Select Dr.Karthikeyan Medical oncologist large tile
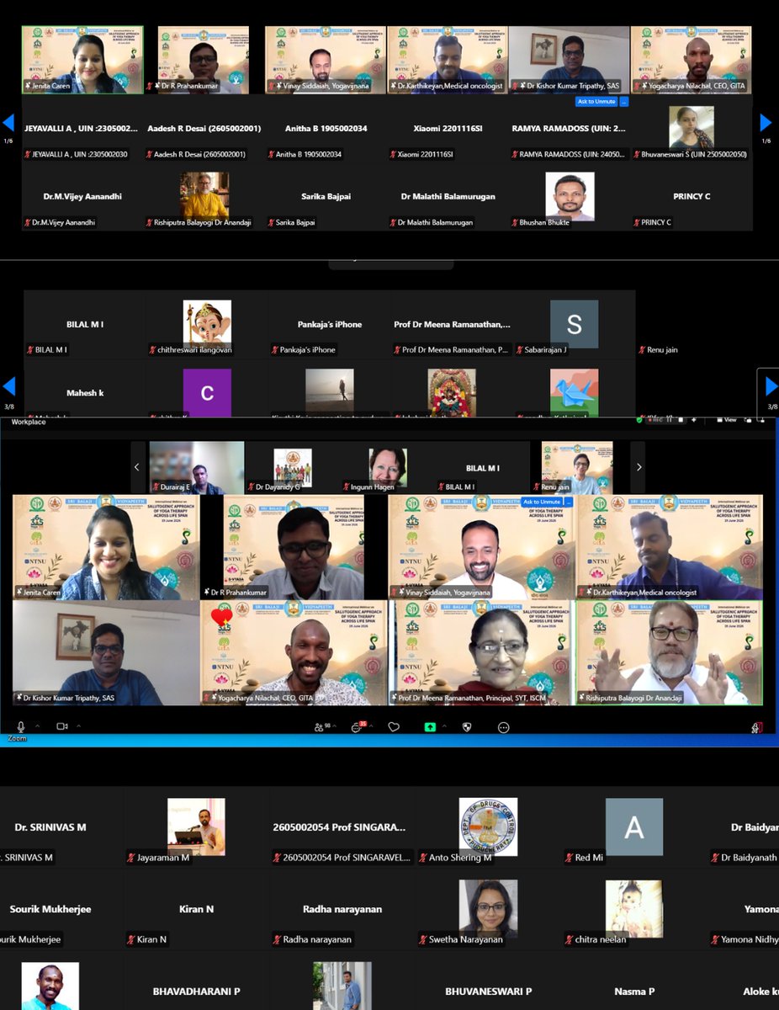Image resolution: width=779 pixels, height=1010 pixels. point(670,547)
